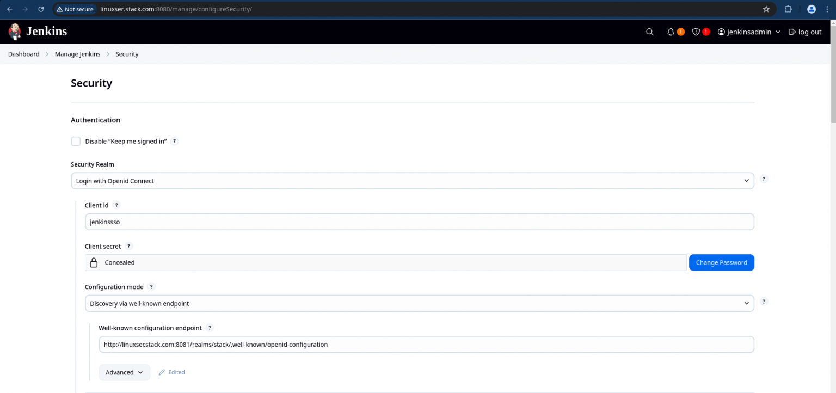Open the security warnings shield icon
Screen dimensions: 836x393
696,32
